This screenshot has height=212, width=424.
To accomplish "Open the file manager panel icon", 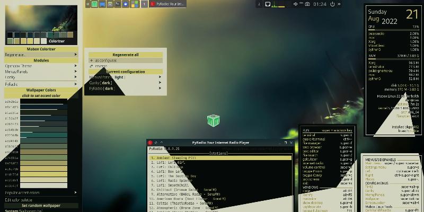I will pos(110,4).
